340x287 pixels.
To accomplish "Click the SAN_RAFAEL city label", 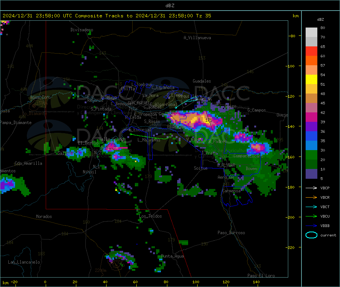I will tap(140, 103).
